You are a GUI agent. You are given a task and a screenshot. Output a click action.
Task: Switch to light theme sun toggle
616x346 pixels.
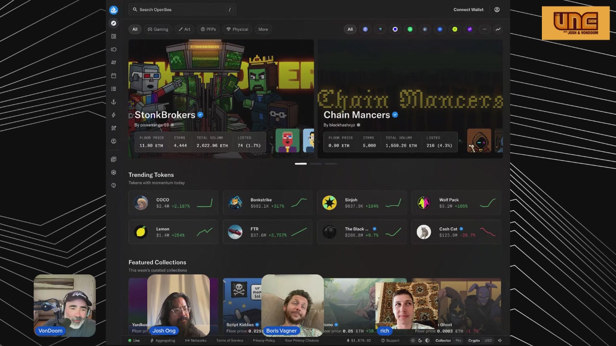point(412,341)
